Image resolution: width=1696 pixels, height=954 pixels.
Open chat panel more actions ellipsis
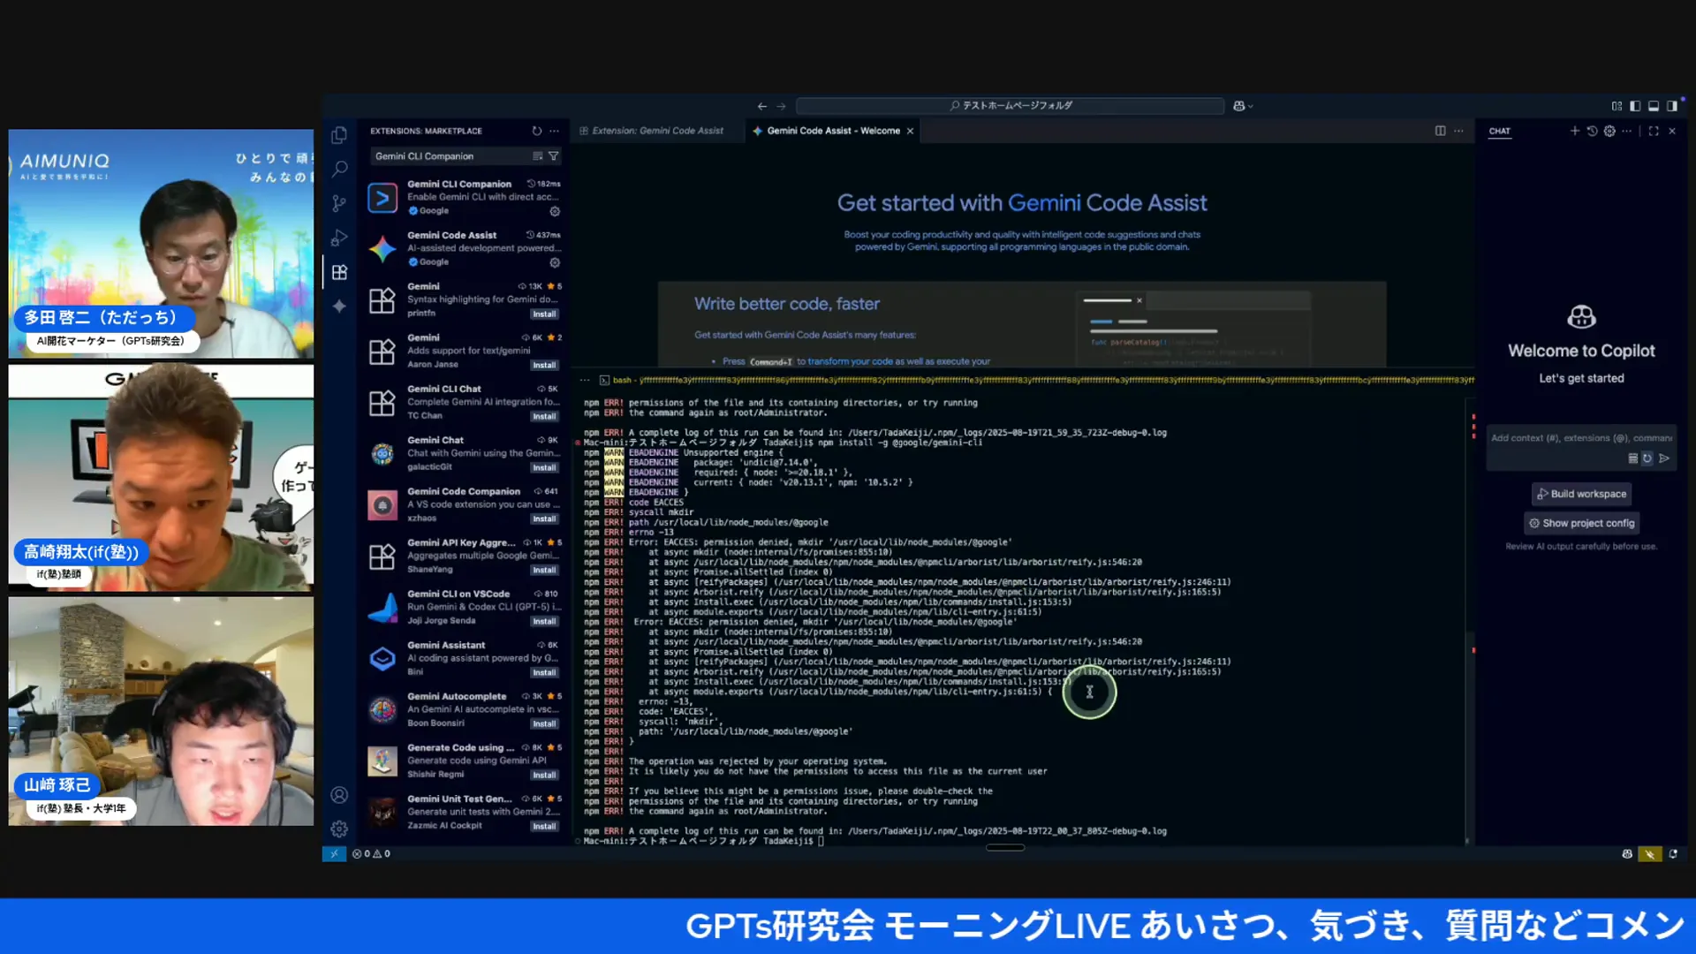click(1627, 131)
